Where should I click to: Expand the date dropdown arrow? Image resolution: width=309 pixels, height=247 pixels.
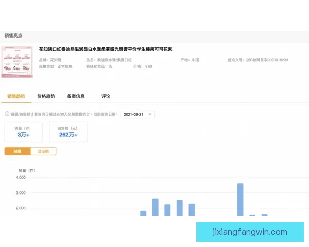[150, 114]
